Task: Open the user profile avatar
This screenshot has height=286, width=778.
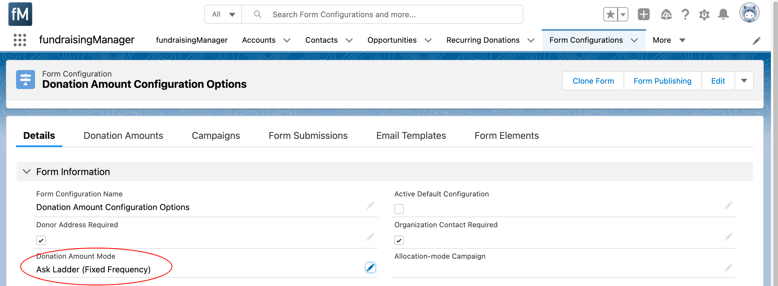Action: (749, 13)
